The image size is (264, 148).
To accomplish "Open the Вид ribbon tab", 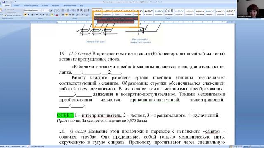I will (x=82, y=5).
